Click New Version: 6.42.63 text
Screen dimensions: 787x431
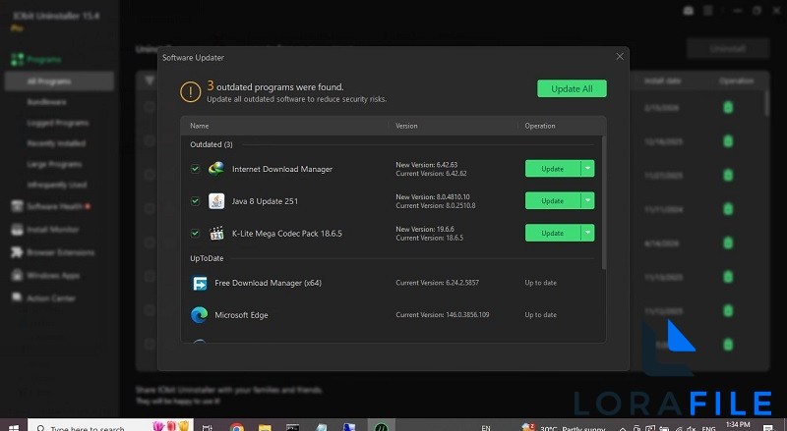tap(427, 164)
